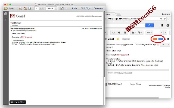Click the blue PDF button

tap(160, 39)
